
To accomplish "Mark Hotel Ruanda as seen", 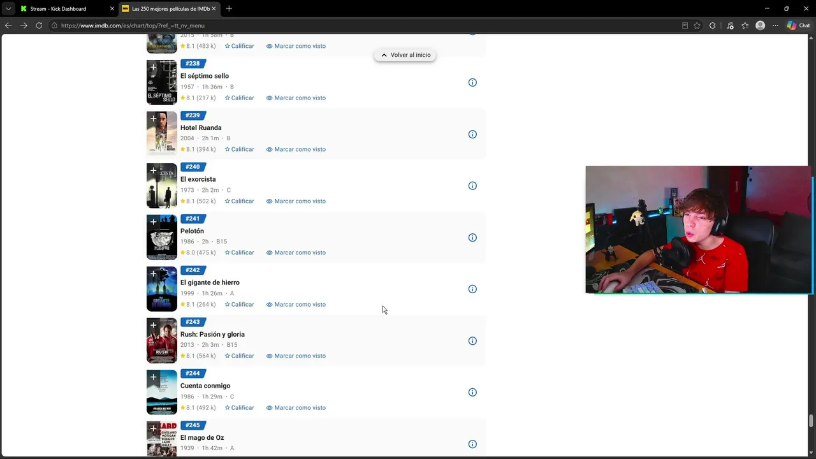I will [x=296, y=149].
